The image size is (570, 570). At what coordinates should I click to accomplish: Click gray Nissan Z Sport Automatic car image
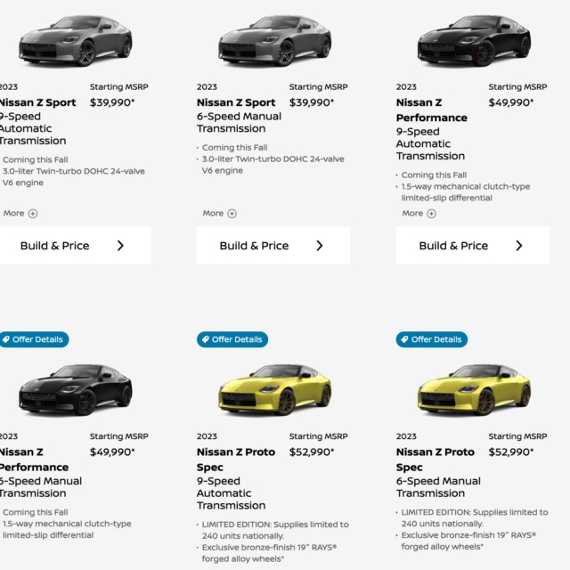click(x=76, y=41)
